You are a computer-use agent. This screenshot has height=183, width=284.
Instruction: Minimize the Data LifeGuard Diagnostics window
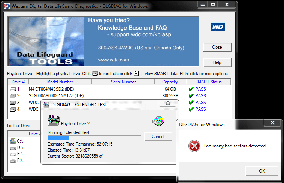coord(202,5)
